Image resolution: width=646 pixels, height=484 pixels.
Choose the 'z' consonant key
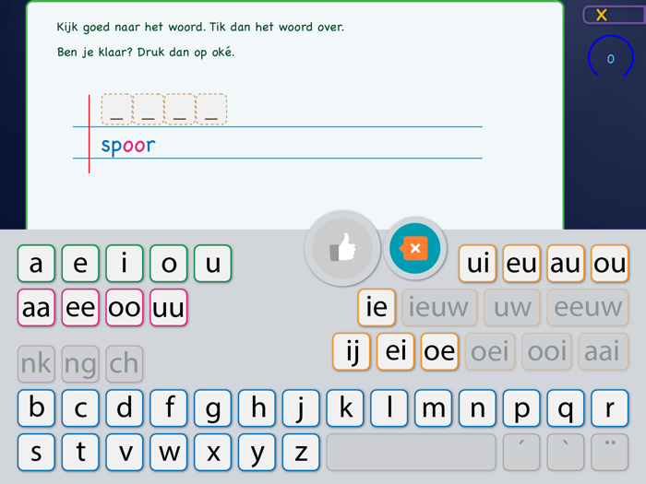[x=301, y=452]
